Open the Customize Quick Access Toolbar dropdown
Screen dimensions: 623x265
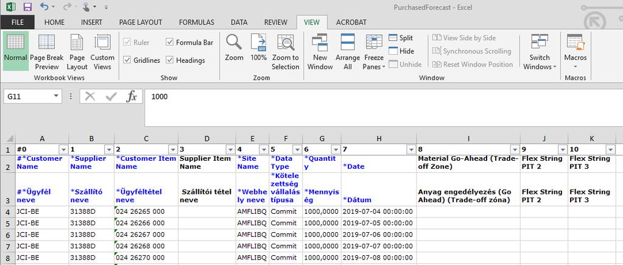point(106,7)
